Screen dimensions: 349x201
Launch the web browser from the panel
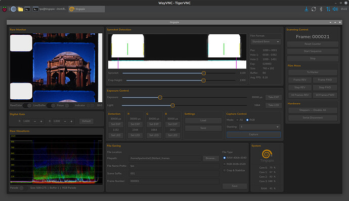(13, 9)
